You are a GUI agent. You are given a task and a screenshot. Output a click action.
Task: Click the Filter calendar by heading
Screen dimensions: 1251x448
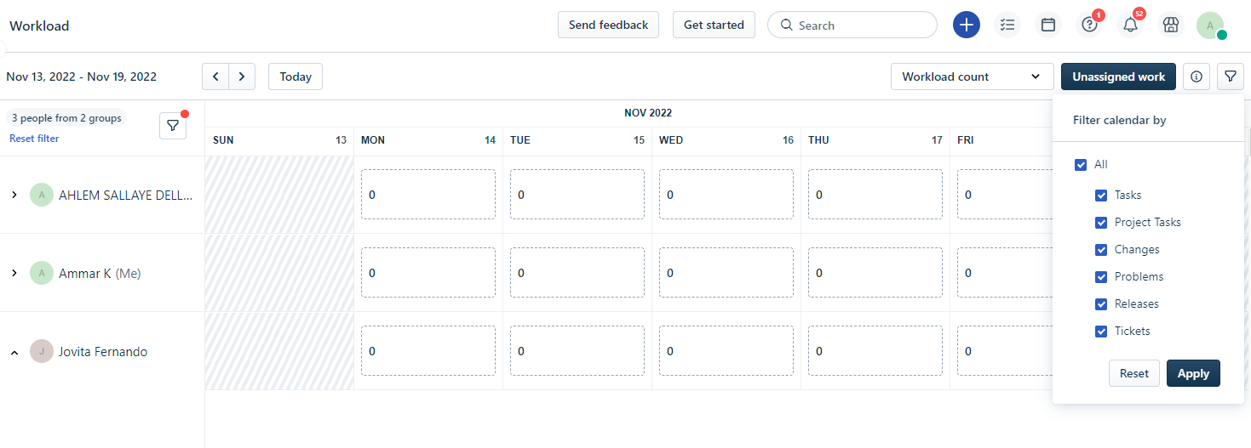[1119, 121]
